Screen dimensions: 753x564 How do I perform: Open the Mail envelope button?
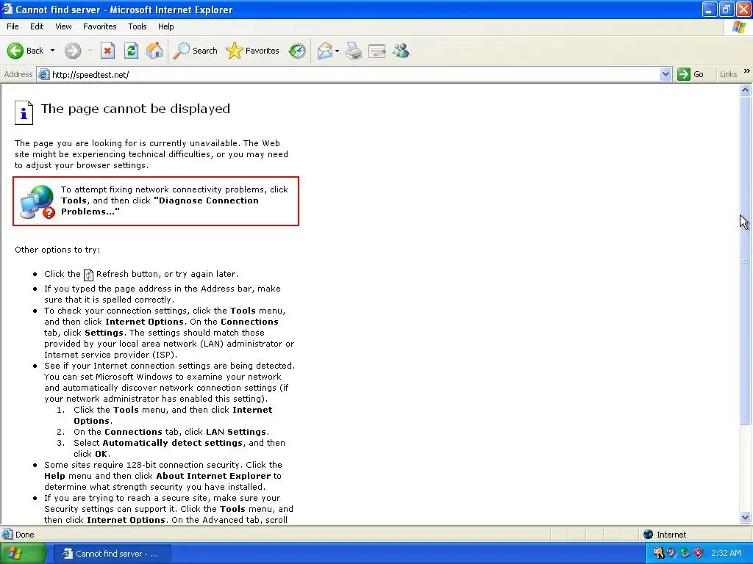tap(325, 51)
